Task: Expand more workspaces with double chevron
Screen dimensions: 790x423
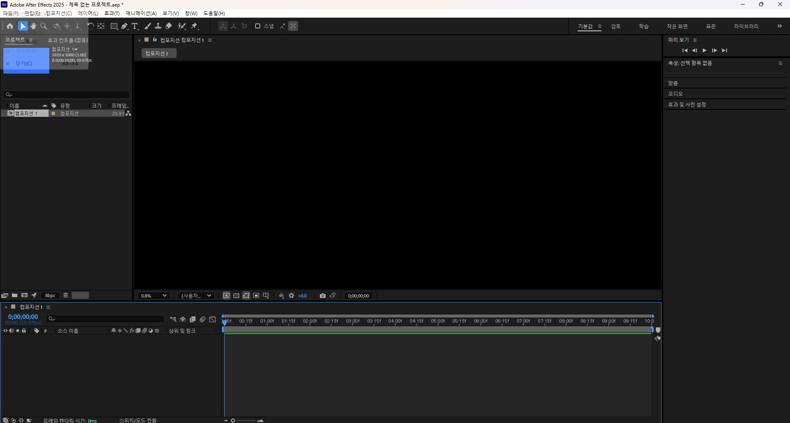Action: [780, 26]
